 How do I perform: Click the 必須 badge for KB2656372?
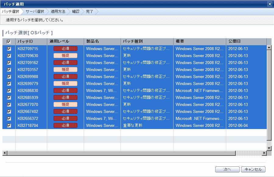point(65,118)
